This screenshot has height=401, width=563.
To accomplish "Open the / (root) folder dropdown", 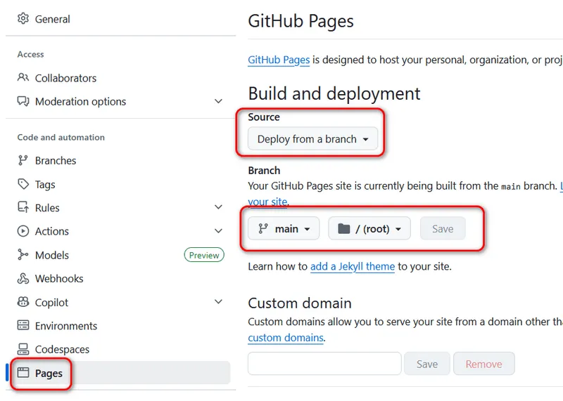I will [369, 228].
